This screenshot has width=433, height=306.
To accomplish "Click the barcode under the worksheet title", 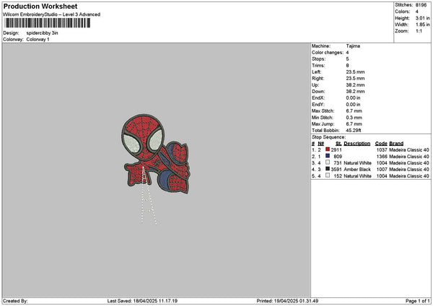I will coord(48,24).
